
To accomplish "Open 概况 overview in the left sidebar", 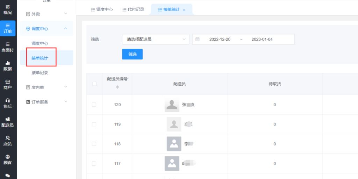I will (x=8, y=9).
